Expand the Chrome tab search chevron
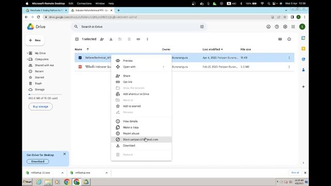331x186 pixels. pyautogui.click(x=286, y=10)
